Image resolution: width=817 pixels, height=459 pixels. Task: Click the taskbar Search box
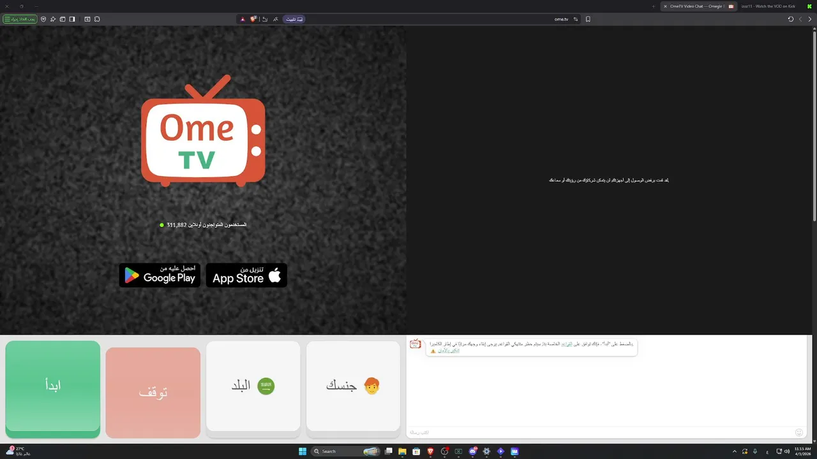tap(345, 451)
